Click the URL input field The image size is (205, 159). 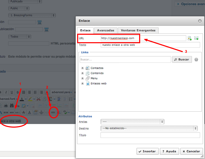143,38
